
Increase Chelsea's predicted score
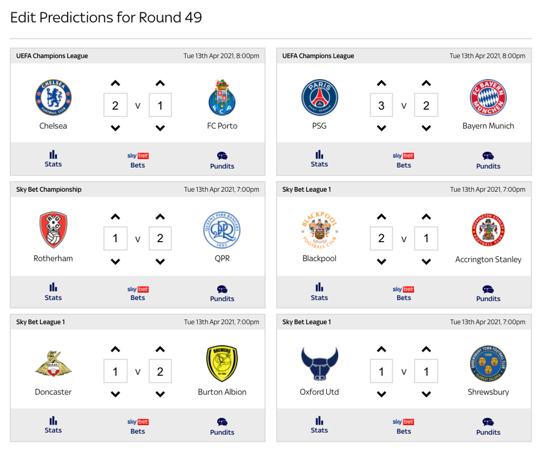115,83
